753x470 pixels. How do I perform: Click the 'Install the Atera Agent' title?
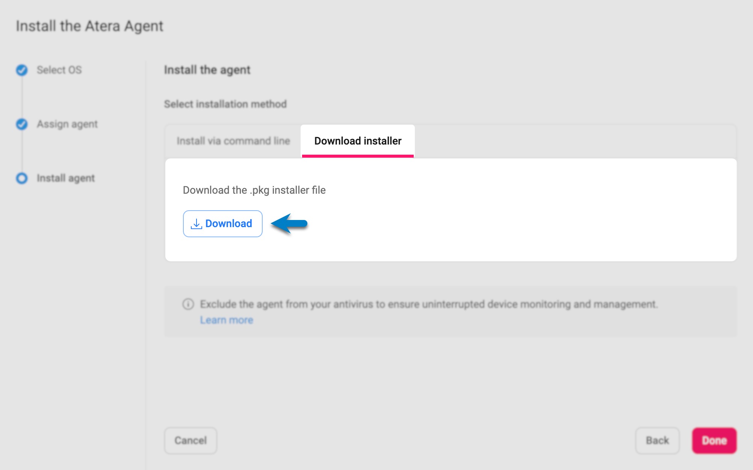click(89, 26)
